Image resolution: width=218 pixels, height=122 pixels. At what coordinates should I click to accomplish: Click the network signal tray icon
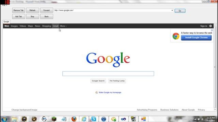click(x=195, y=119)
